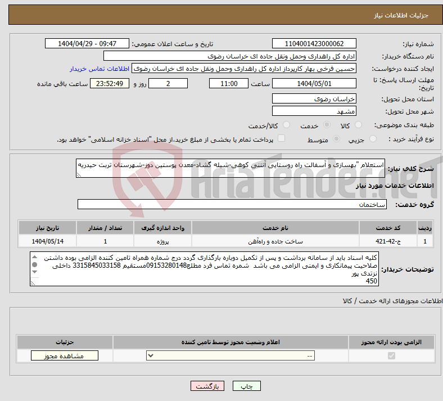443x401 pixels.
Task: Click the buyer organization name field
Action: pyautogui.click(x=230, y=56)
